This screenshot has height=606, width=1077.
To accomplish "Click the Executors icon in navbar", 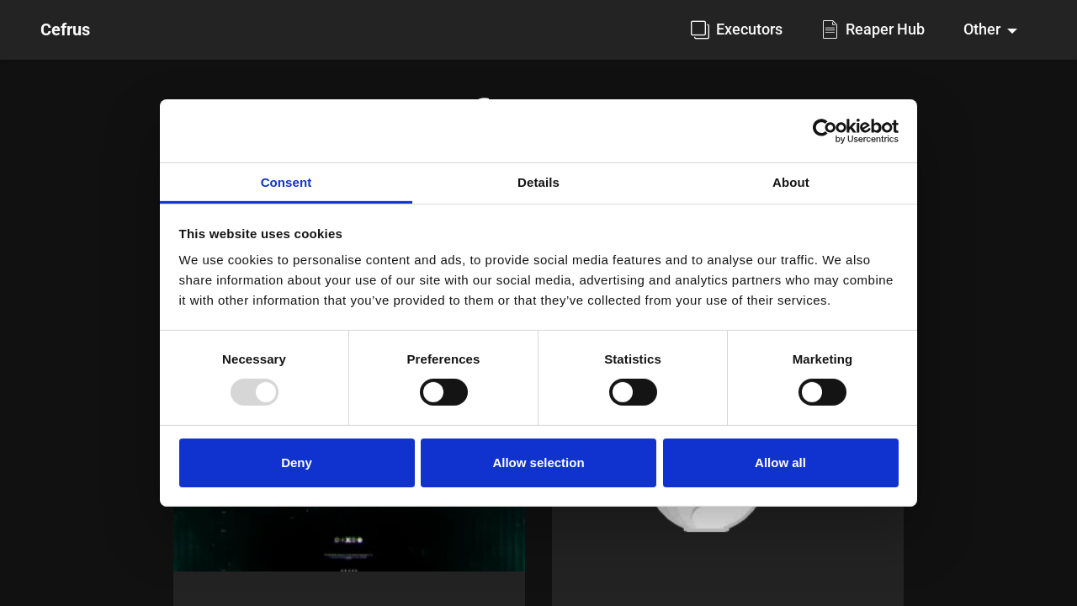I will 700,29.
